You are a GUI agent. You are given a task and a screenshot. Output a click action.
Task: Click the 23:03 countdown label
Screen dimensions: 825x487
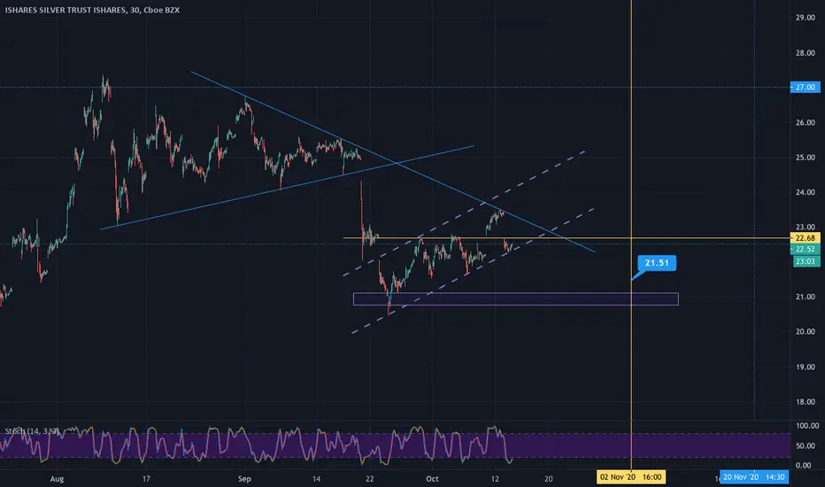point(805,261)
